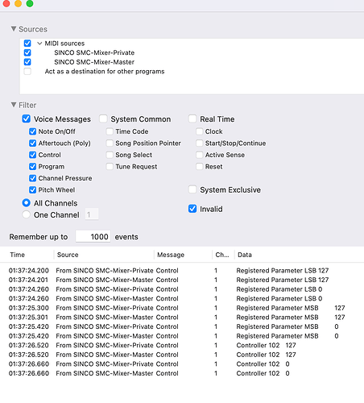364x403 pixels.
Task: Enable Active Sense filter
Action: click(199, 155)
